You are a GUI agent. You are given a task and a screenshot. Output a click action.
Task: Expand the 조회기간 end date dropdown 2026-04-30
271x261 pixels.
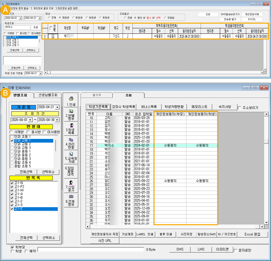(x=57, y=120)
